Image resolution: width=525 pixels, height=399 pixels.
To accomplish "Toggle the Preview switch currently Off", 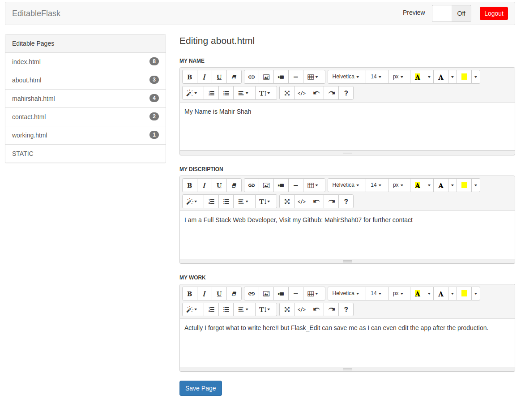I will [451, 13].
